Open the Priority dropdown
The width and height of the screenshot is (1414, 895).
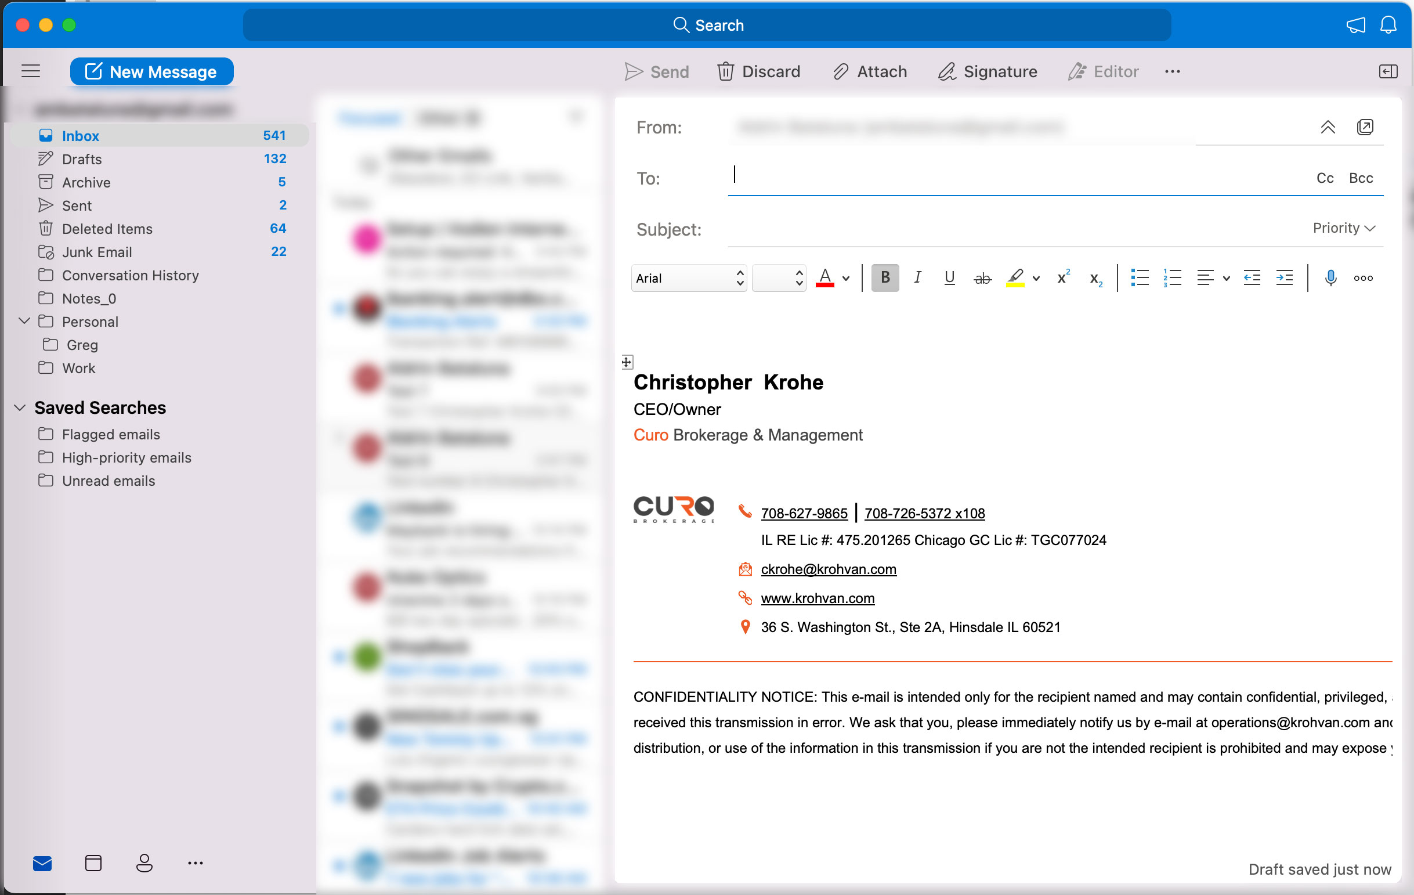pyautogui.click(x=1344, y=228)
